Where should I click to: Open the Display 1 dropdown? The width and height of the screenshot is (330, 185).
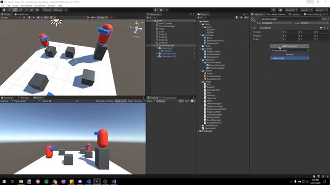pos(7,101)
